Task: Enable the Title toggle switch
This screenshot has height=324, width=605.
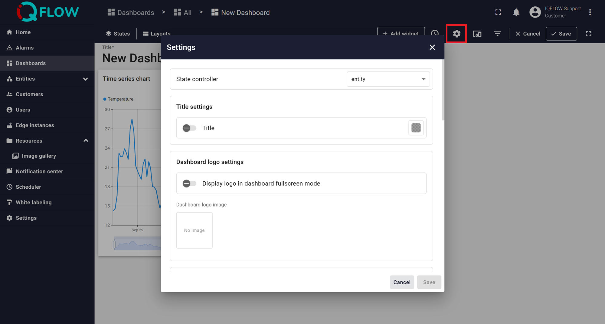Action: pyautogui.click(x=189, y=128)
